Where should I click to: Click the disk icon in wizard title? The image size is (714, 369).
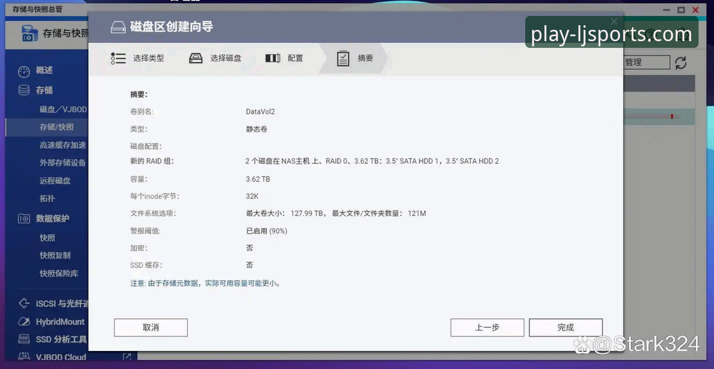tap(118, 27)
